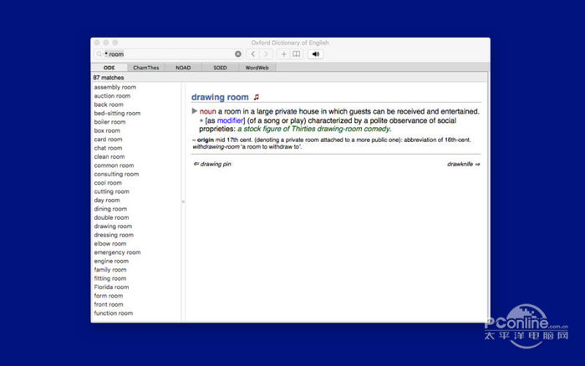Click the 'drawing room' headword title
Viewport: 585px width, 366px height.
click(x=220, y=98)
